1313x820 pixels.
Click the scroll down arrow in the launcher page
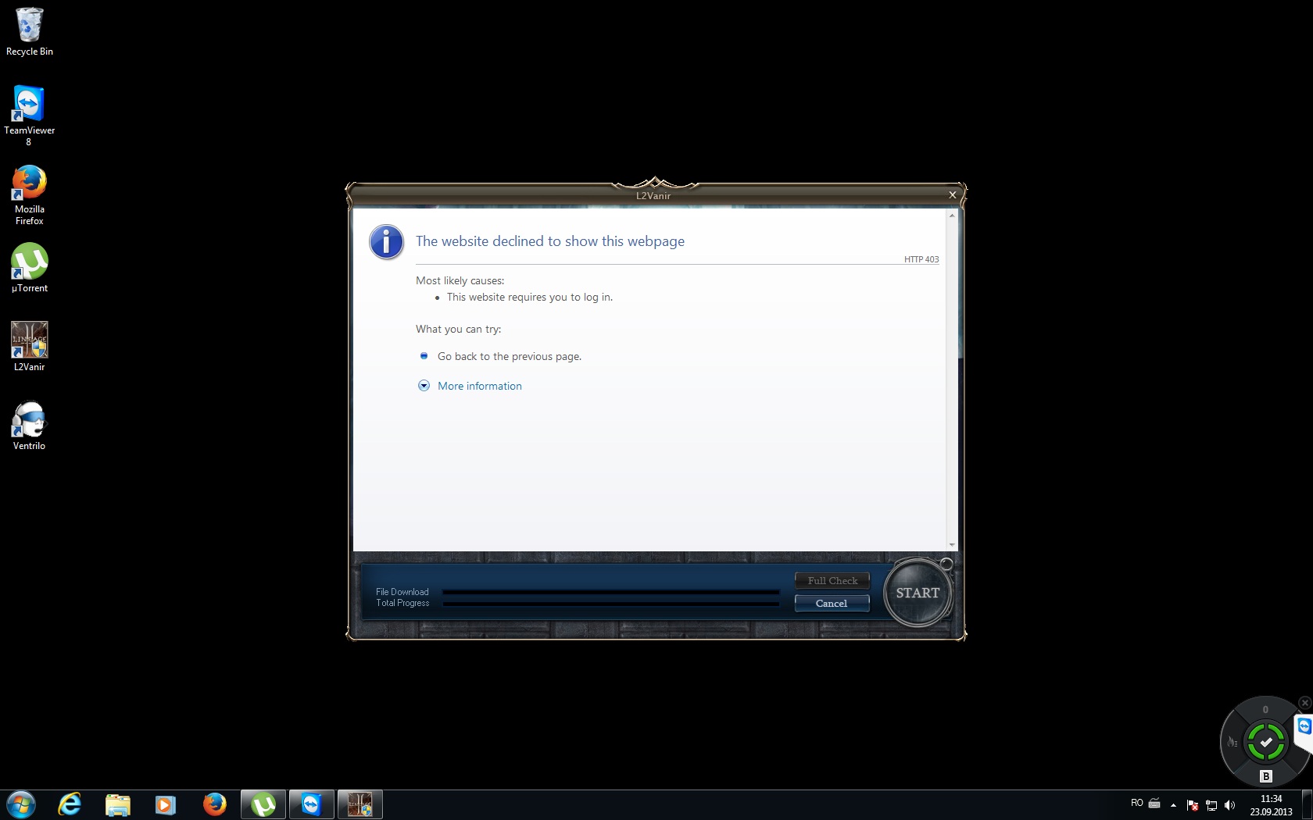[952, 544]
